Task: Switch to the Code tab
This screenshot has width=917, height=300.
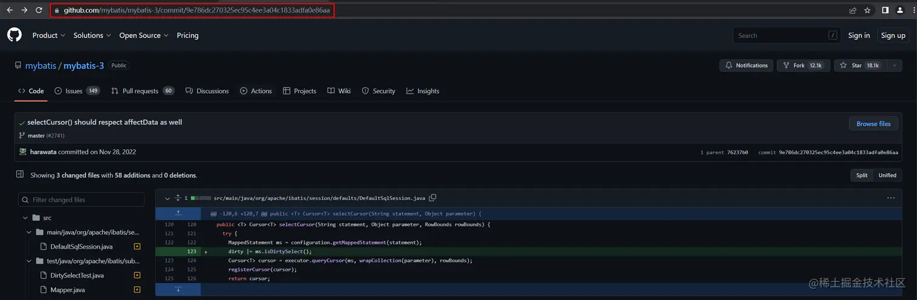Action: tap(31, 91)
